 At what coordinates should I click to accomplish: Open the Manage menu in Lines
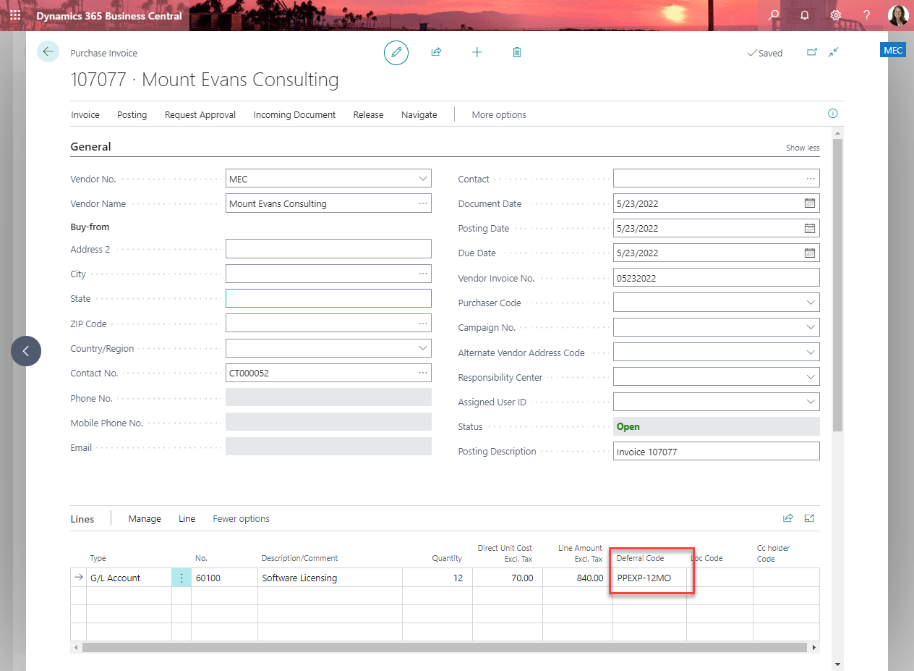pos(145,518)
